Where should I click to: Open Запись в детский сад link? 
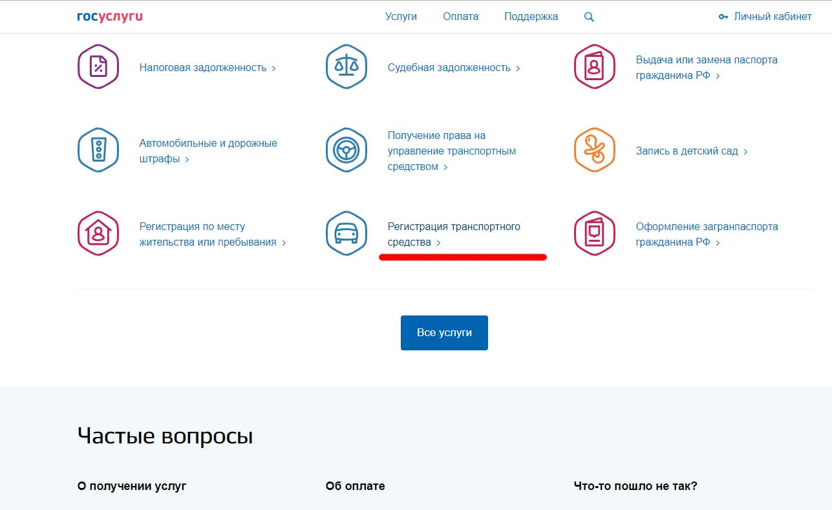pos(687,151)
